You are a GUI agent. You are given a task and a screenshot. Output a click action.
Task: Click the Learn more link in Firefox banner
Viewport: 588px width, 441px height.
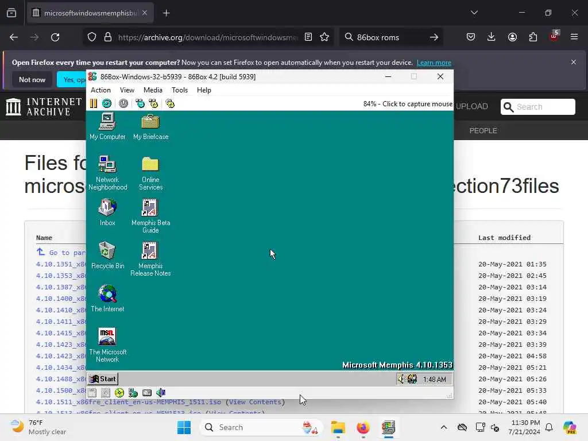434,63
